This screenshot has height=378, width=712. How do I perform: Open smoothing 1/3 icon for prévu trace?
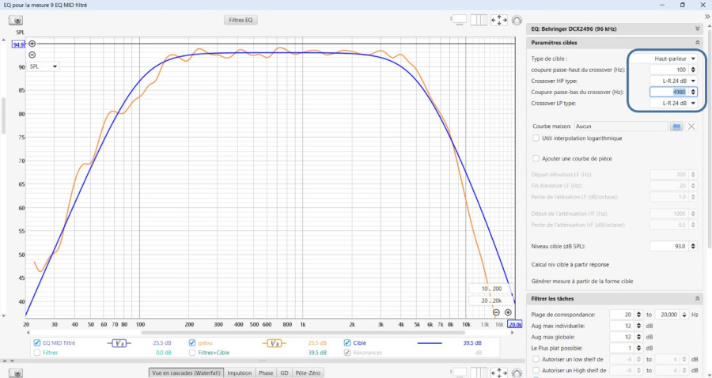click(x=275, y=343)
